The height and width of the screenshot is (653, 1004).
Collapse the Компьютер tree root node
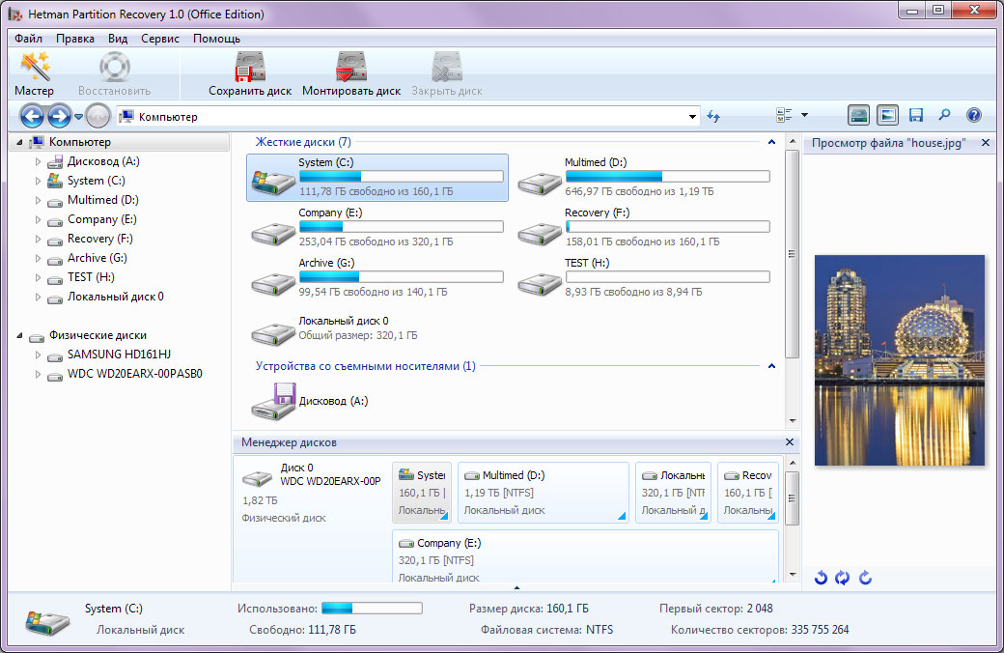pos(20,142)
